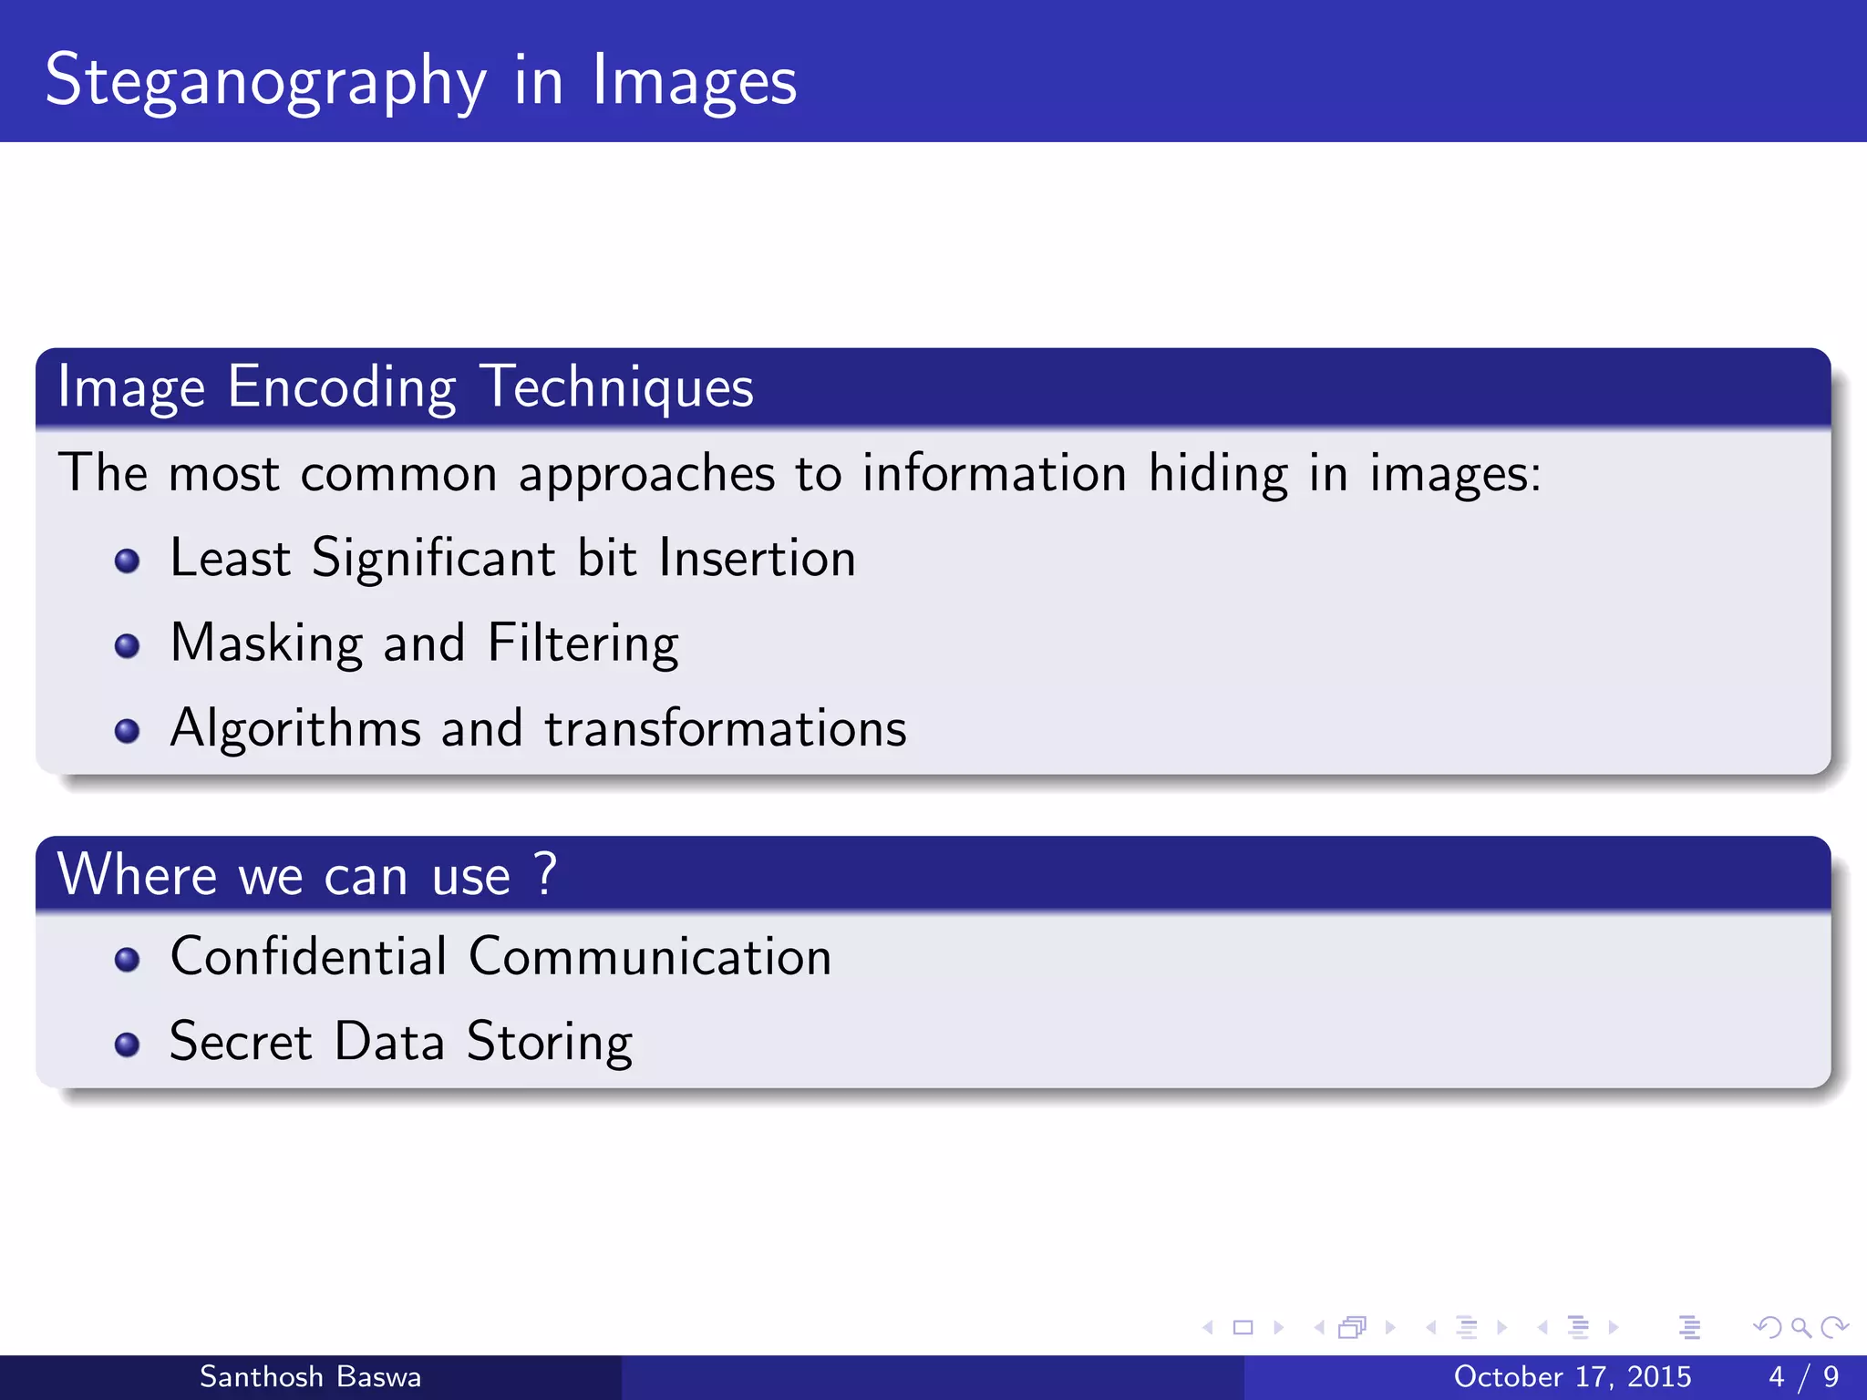Click the '4 / 9' page counter
Image resolution: width=1867 pixels, height=1400 pixels.
coord(1802,1376)
